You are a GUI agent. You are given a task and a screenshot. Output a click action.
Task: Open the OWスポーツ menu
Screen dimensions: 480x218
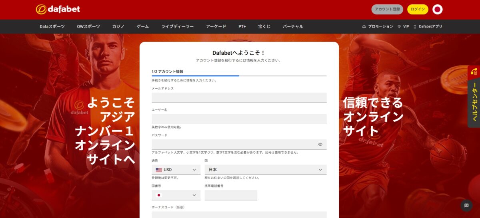click(88, 26)
